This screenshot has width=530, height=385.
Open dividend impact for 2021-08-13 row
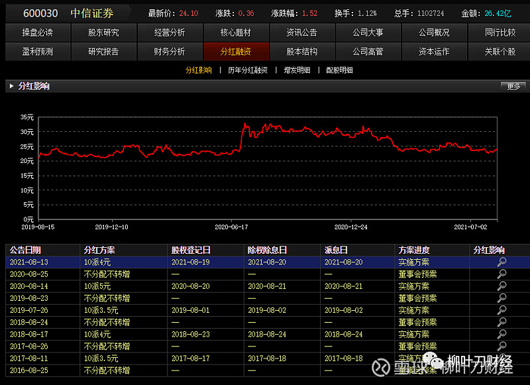(502, 262)
